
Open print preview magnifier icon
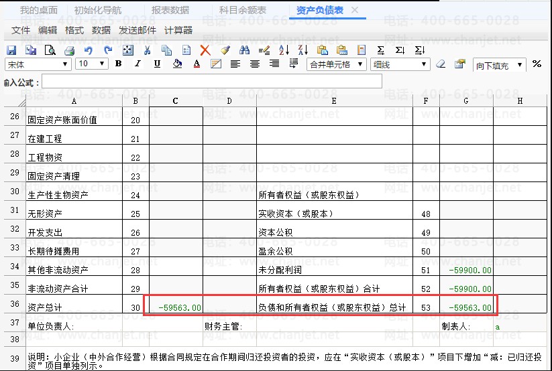point(50,50)
